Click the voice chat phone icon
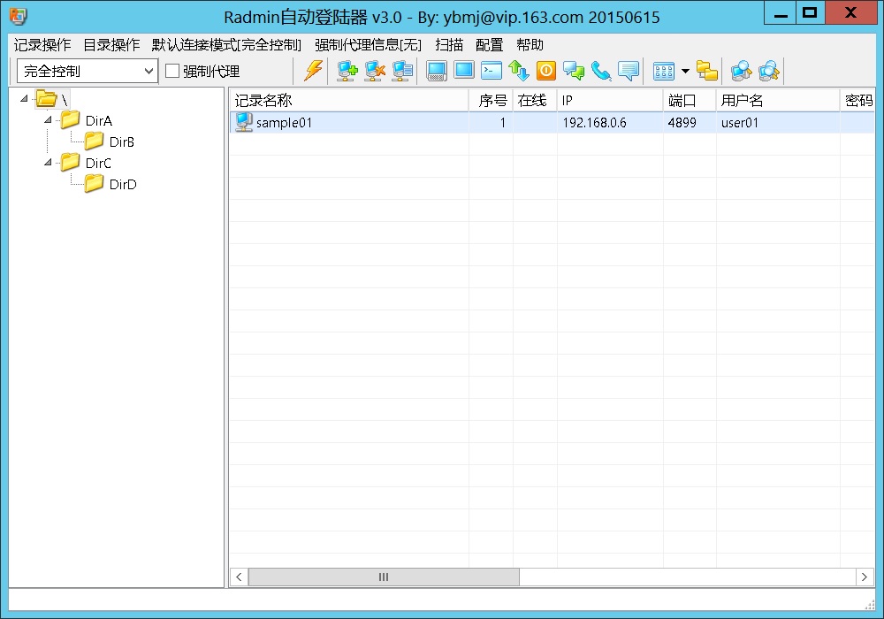The height and width of the screenshot is (619, 884). point(601,71)
